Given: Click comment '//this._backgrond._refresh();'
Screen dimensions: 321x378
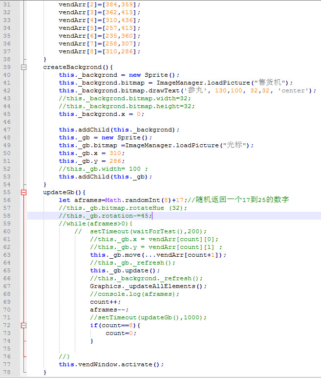Looking at the screenshot, I should 147,278.
